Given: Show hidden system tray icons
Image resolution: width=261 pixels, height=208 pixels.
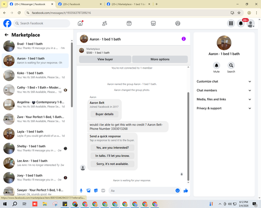Looking at the screenshot, I should click(220, 204).
